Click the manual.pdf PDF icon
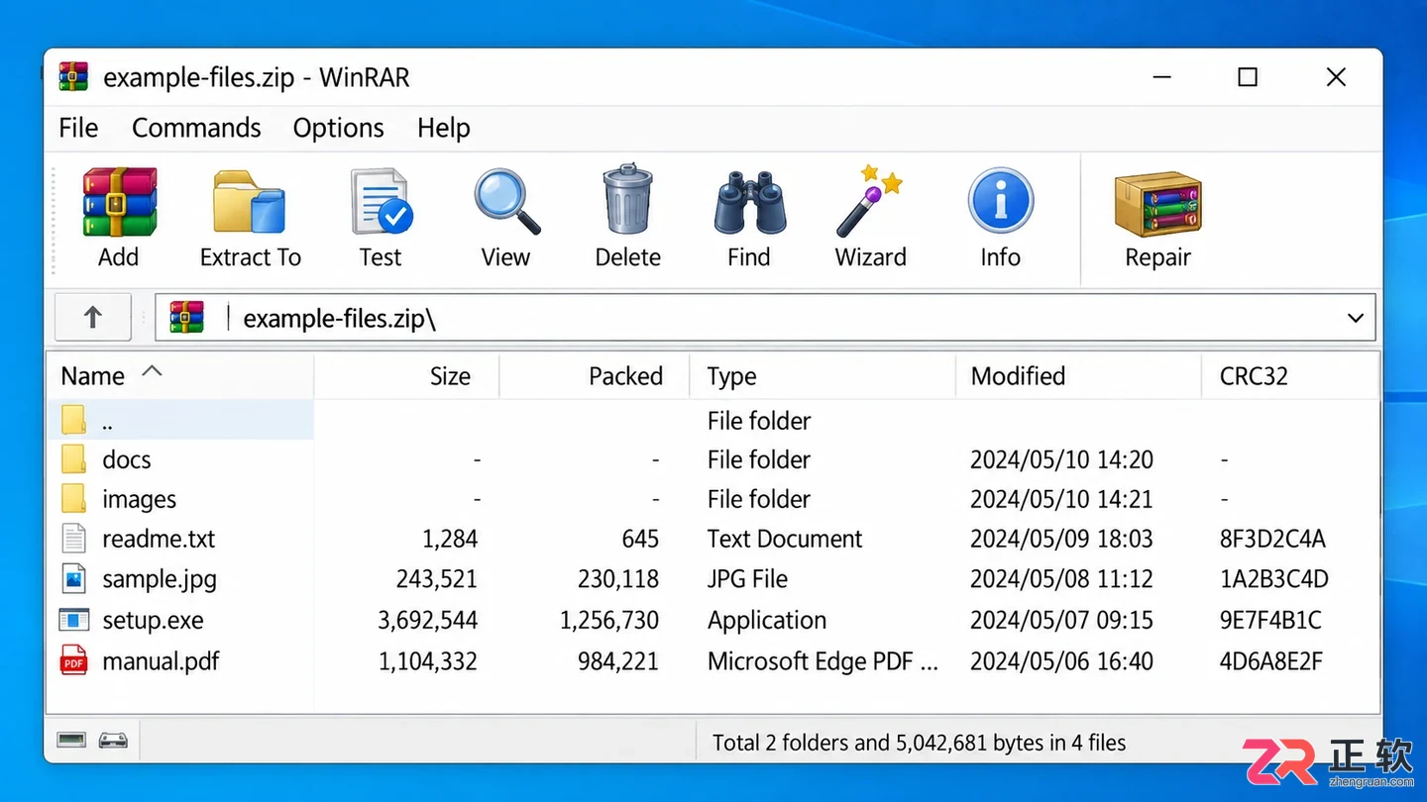The height and width of the screenshot is (802, 1427). point(74,660)
